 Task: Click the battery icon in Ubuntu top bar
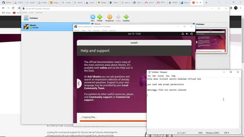point(191,34)
